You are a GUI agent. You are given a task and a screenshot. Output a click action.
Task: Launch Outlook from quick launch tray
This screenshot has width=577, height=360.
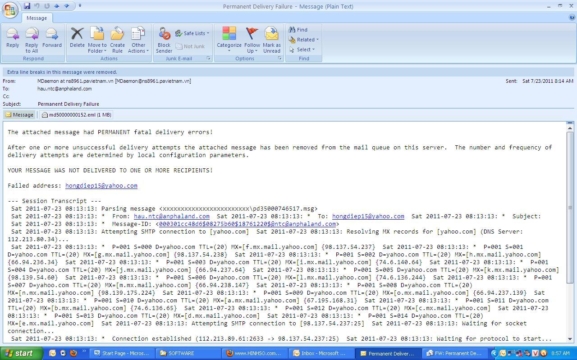point(52,353)
